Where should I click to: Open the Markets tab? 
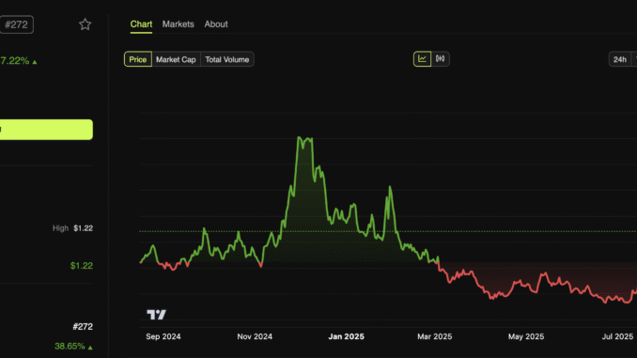point(178,24)
